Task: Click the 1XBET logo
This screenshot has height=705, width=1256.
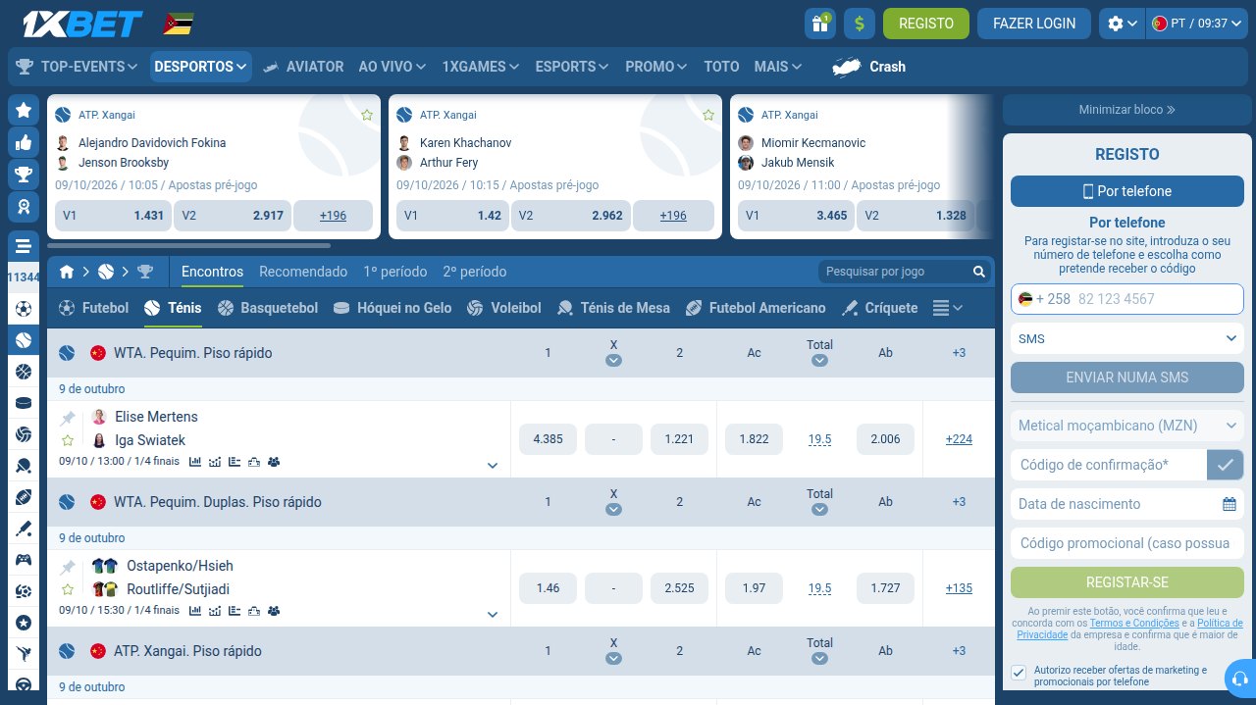Action: 82,24
